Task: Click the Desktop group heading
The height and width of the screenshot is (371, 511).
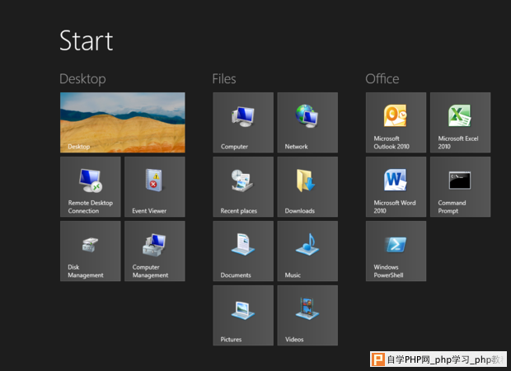Action: pos(82,79)
